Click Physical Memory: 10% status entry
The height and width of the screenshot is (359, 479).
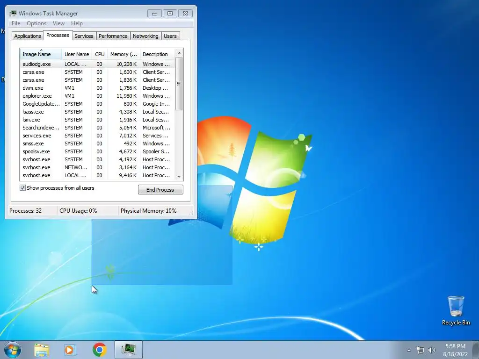tap(148, 211)
